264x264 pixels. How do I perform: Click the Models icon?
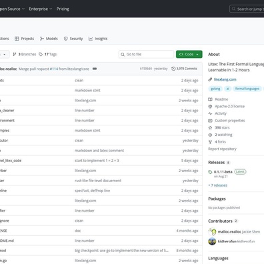point(42,39)
